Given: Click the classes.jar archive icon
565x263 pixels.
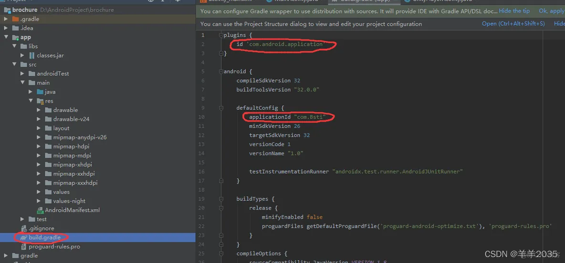Looking at the screenshot, I should 31,55.
